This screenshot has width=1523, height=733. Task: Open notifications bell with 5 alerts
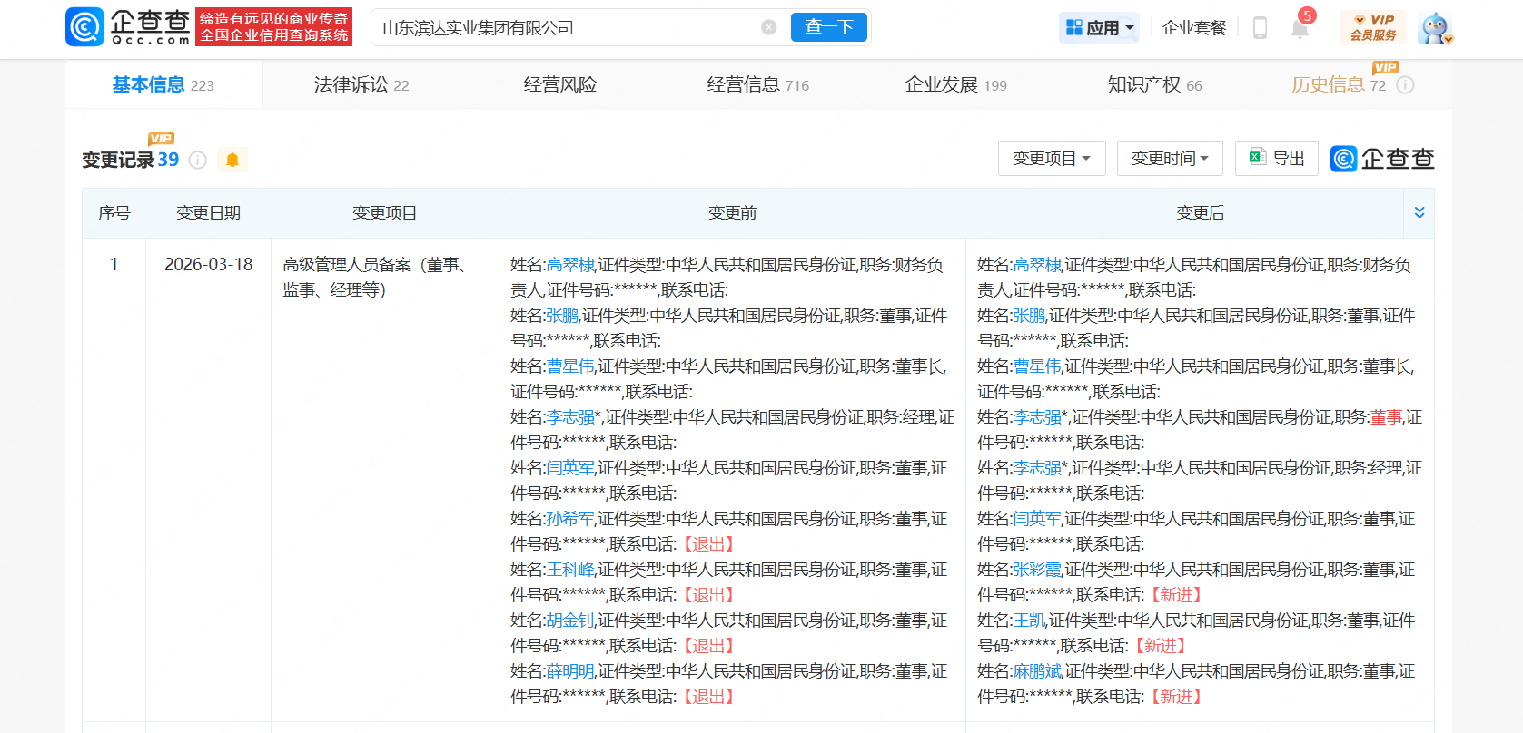(1300, 28)
